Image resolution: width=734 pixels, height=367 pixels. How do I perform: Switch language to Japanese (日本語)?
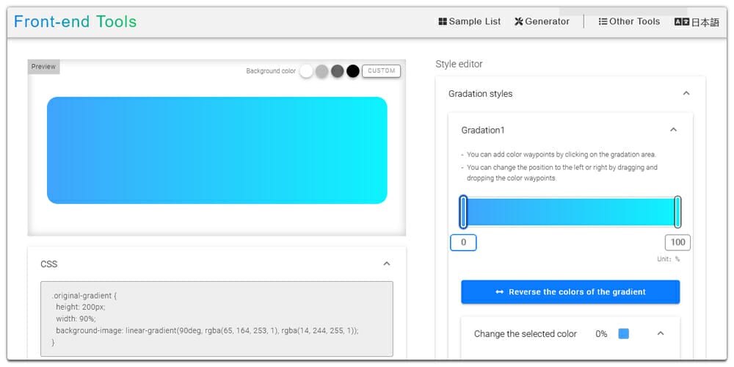(x=697, y=22)
